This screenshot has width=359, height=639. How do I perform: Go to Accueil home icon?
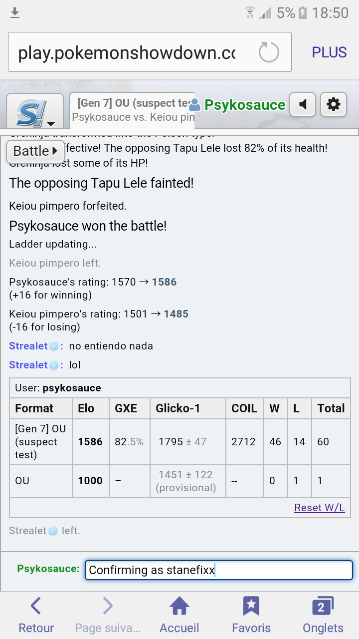pyautogui.click(x=179, y=616)
